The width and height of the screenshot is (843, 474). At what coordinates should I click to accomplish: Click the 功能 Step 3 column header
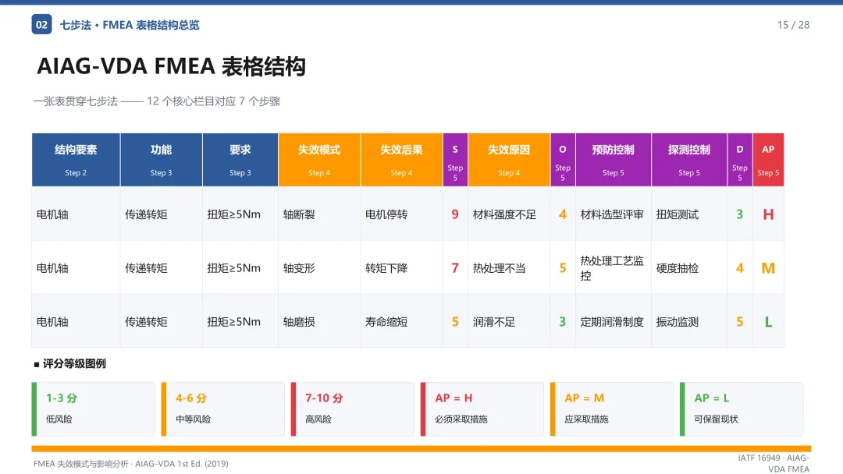pos(162,160)
